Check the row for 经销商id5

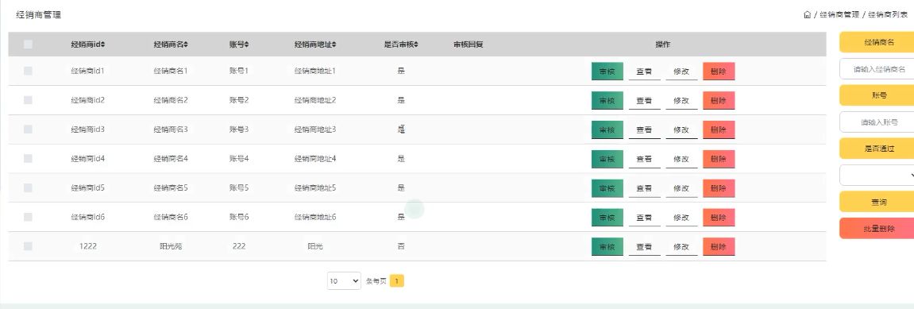28,187
